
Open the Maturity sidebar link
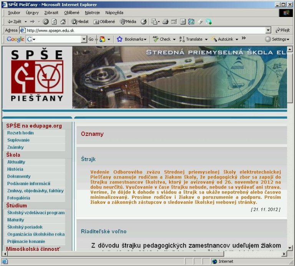tap(16, 220)
